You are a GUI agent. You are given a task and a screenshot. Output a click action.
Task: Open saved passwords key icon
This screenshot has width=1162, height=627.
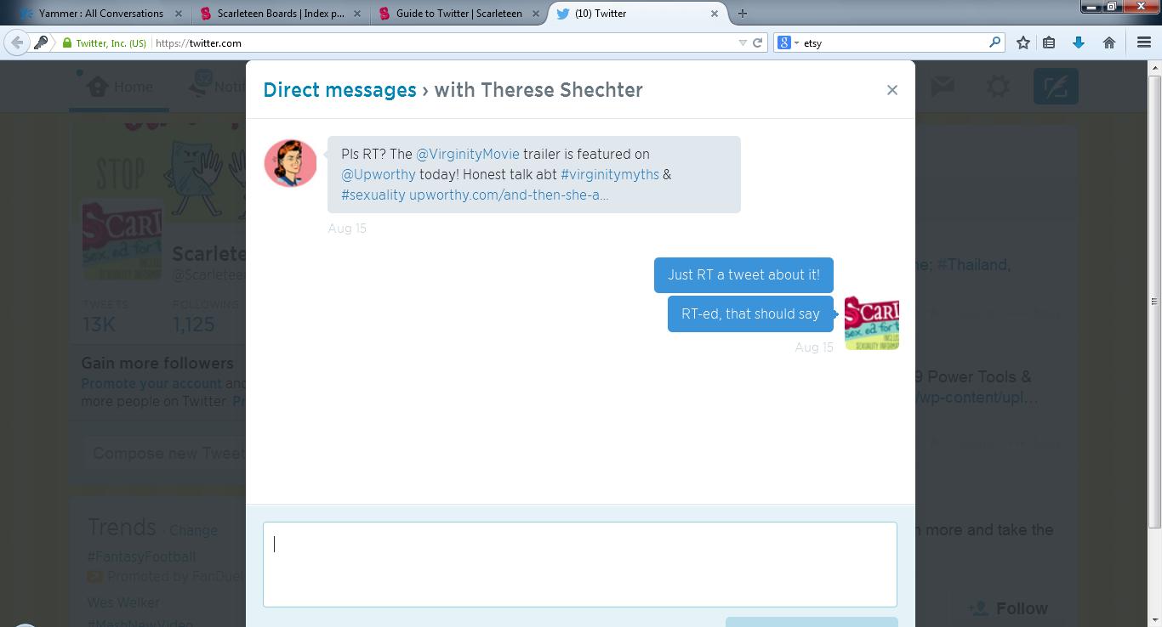[x=41, y=42]
